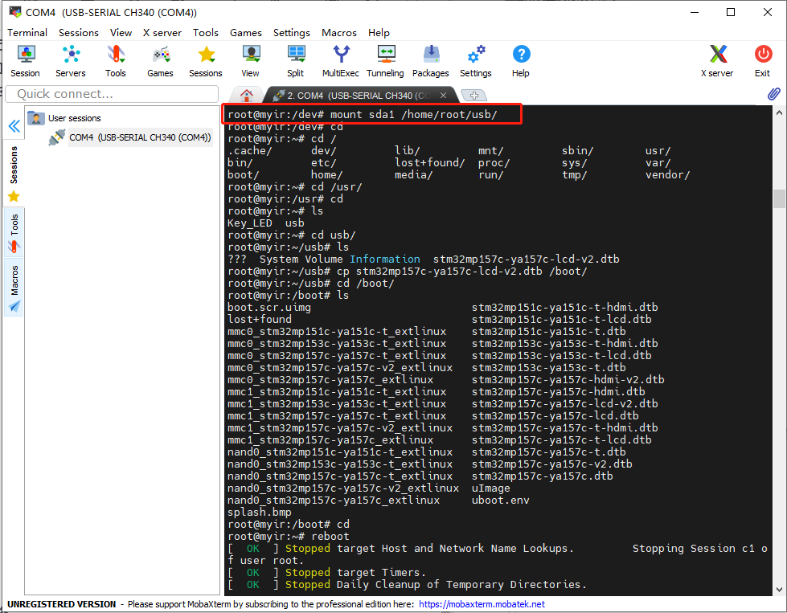
Task: Select COM4 session in sidebar tree
Action: [130, 137]
